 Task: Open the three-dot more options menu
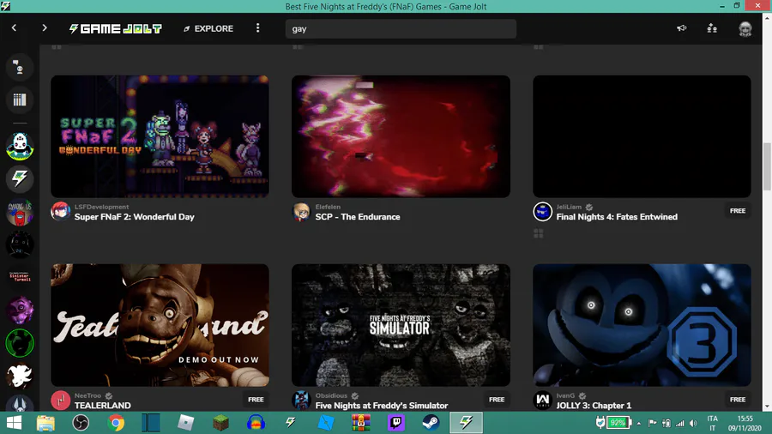(x=257, y=28)
